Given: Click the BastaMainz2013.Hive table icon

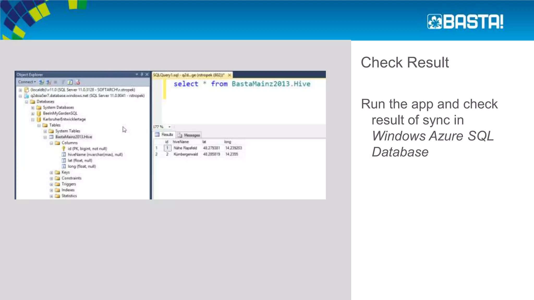Looking at the screenshot, I should (x=51, y=137).
